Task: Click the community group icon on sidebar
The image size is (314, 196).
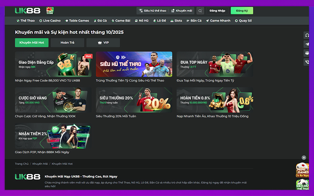Action: pos(307,53)
